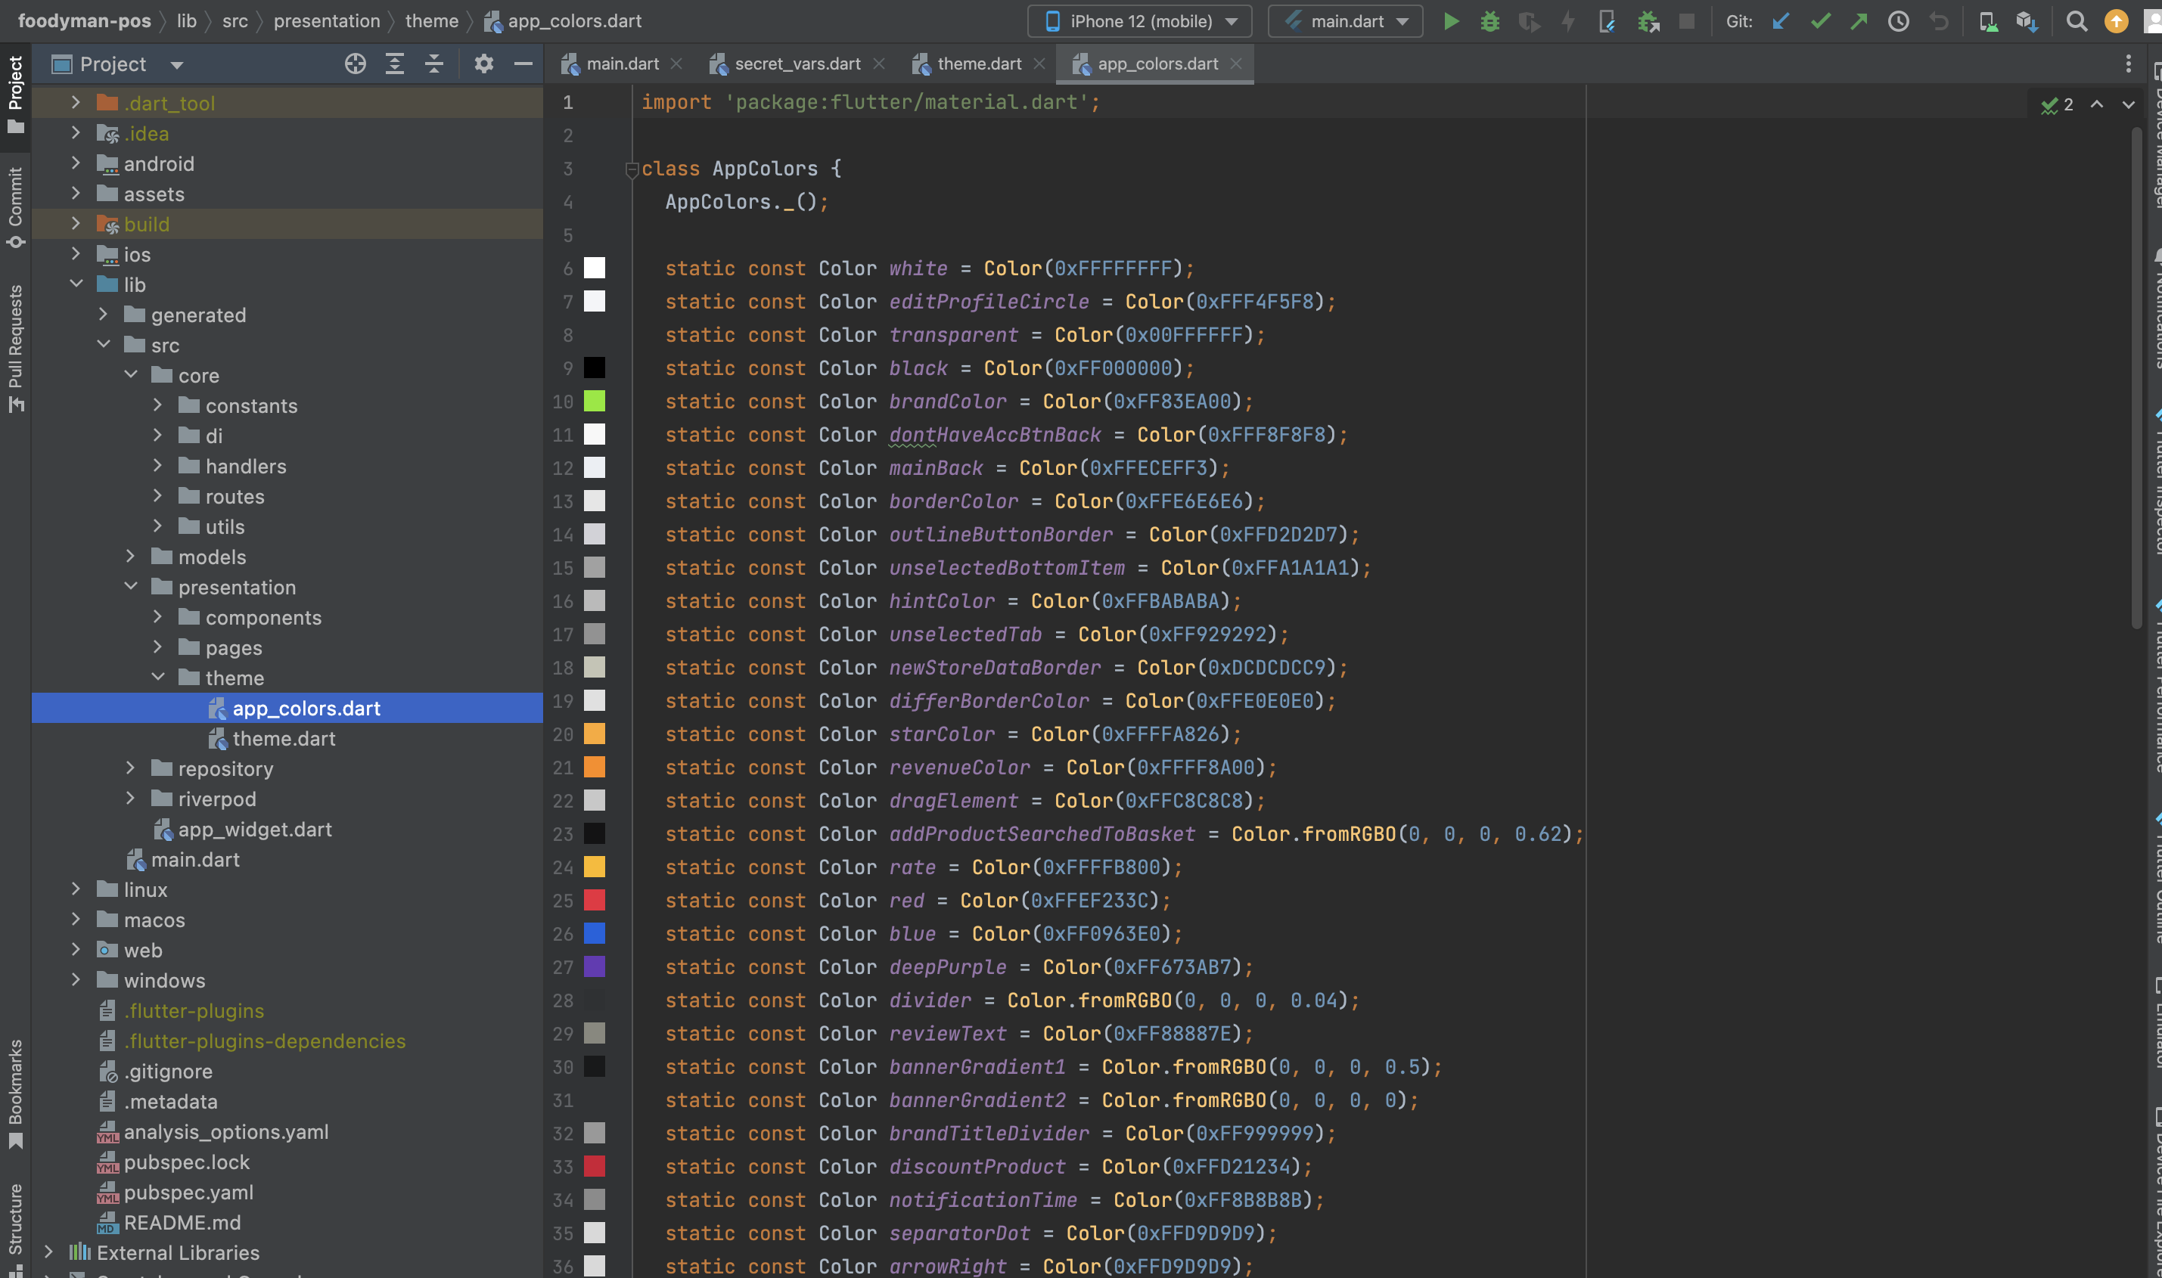
Task: Click inspection widget showing 2 typos
Action: (x=2058, y=104)
